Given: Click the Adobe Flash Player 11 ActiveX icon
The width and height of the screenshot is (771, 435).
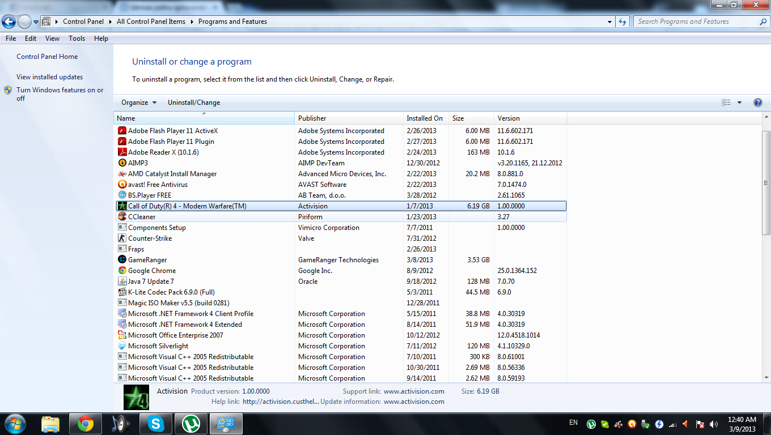Looking at the screenshot, I should pos(122,131).
